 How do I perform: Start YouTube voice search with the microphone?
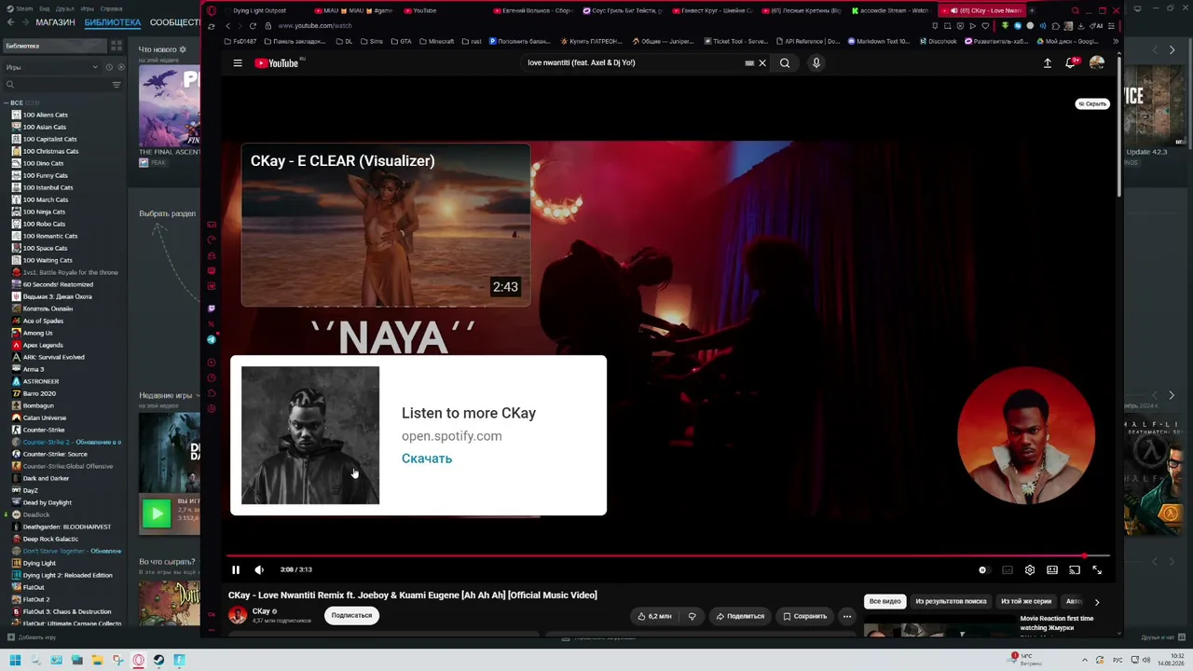[816, 63]
